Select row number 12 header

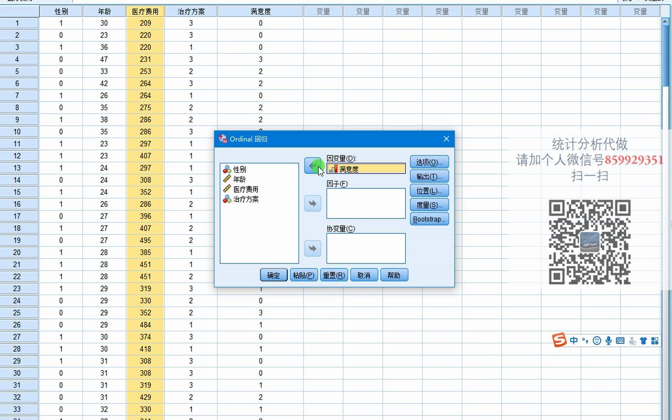tap(19, 156)
